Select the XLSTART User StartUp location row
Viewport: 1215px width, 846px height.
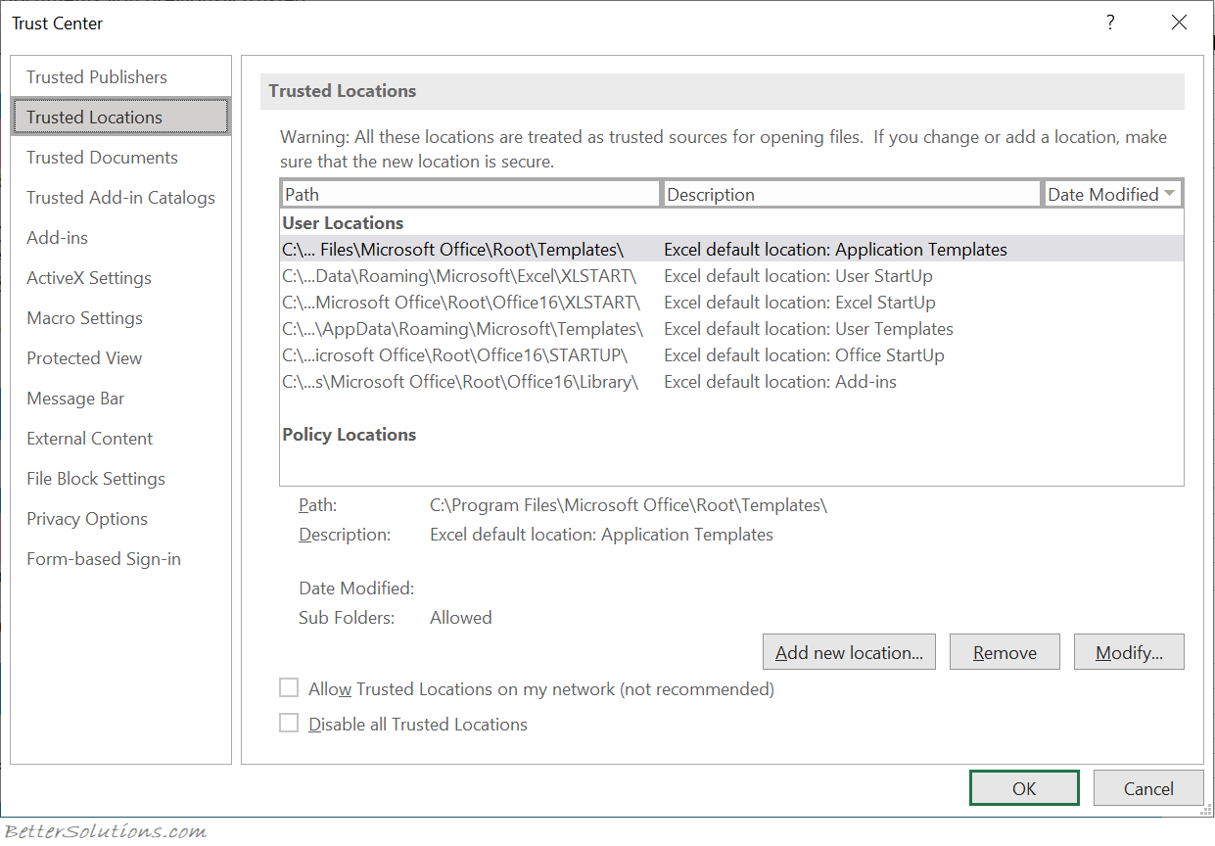[x=587, y=275]
